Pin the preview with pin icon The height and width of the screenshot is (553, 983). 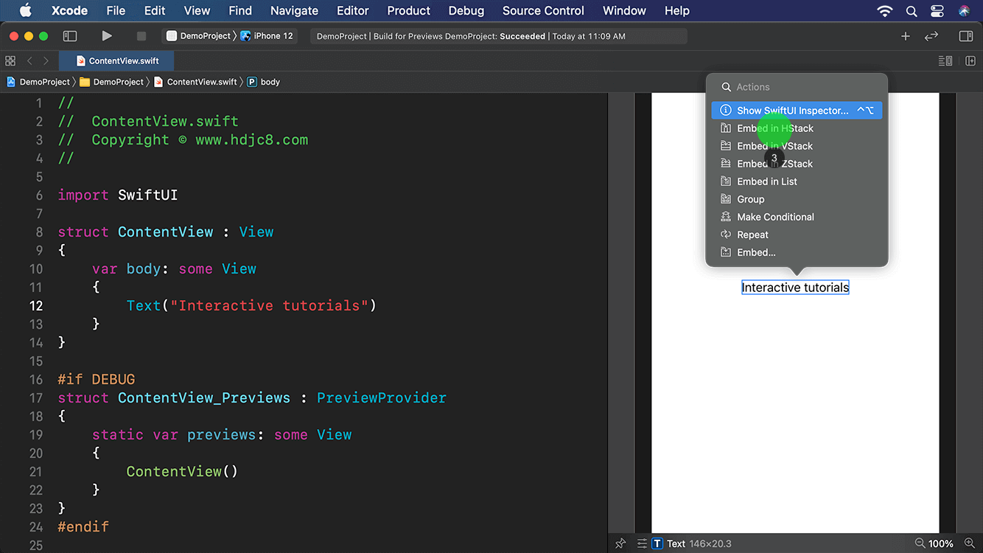click(620, 543)
